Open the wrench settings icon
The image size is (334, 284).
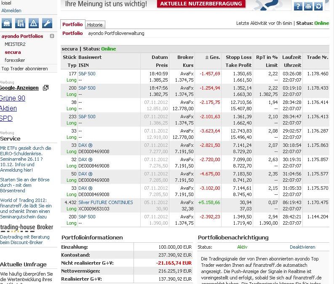[x=47, y=23]
